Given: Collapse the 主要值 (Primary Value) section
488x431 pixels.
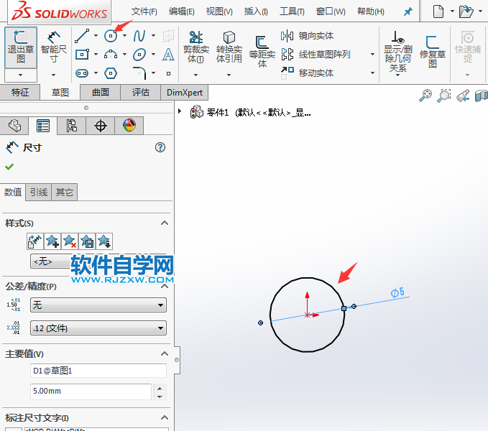Looking at the screenshot, I should point(165,353).
